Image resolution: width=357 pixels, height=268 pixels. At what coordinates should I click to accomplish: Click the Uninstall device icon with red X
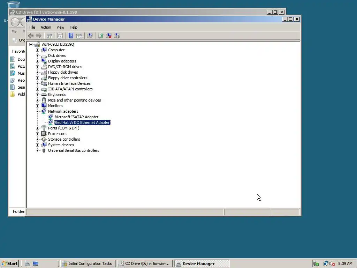109,36
